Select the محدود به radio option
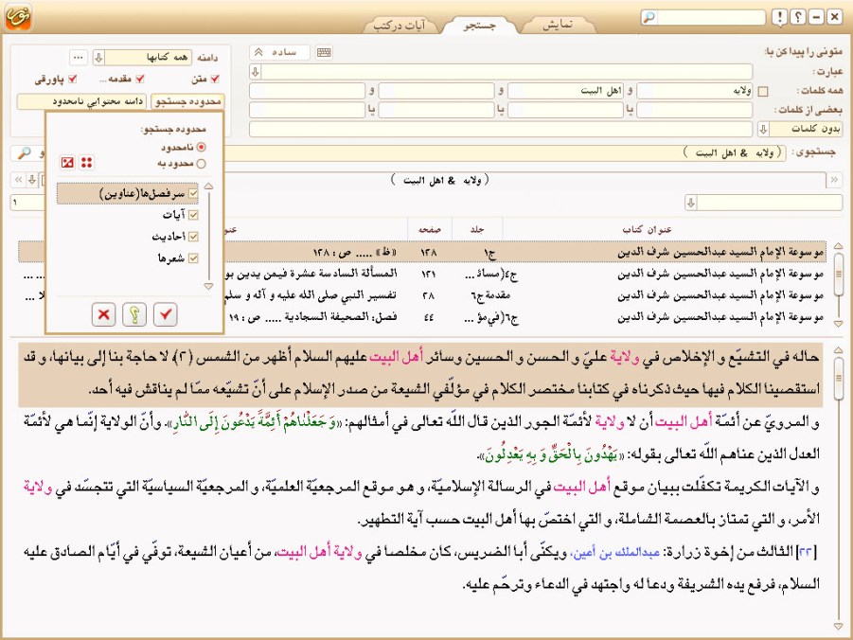Screen dimensions: 853x640 (201, 163)
